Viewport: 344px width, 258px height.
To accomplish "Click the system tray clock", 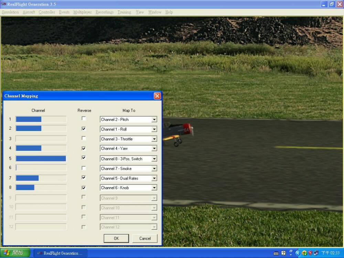I will (330, 253).
